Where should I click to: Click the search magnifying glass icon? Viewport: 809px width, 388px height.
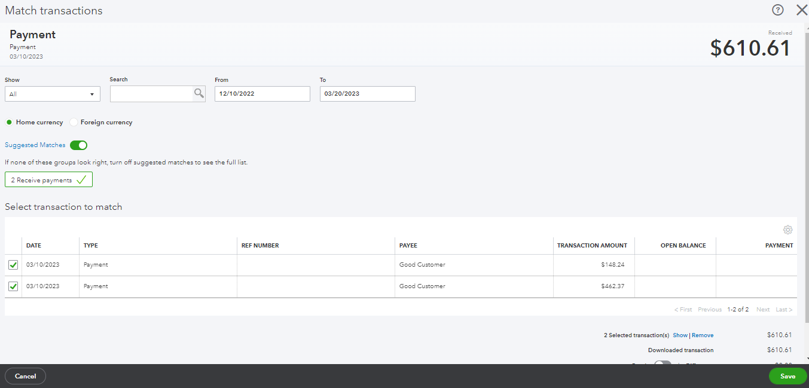199,93
